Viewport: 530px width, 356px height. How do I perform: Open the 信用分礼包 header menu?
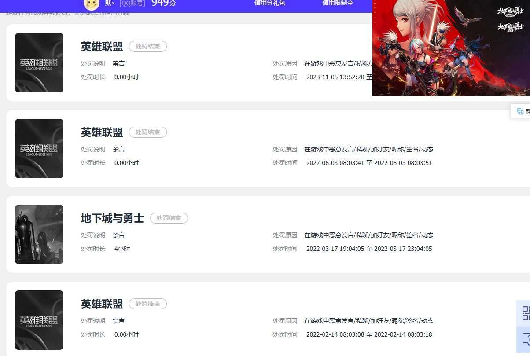(270, 3)
